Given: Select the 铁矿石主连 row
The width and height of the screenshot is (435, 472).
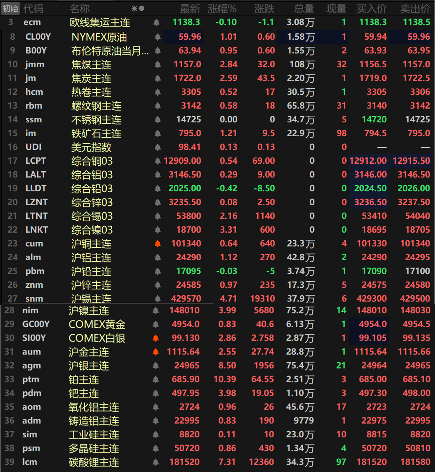Looking at the screenshot, I should point(96,134).
